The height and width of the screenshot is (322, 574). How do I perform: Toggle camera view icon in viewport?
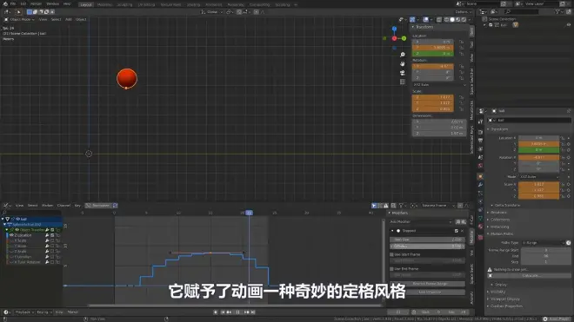[403, 73]
